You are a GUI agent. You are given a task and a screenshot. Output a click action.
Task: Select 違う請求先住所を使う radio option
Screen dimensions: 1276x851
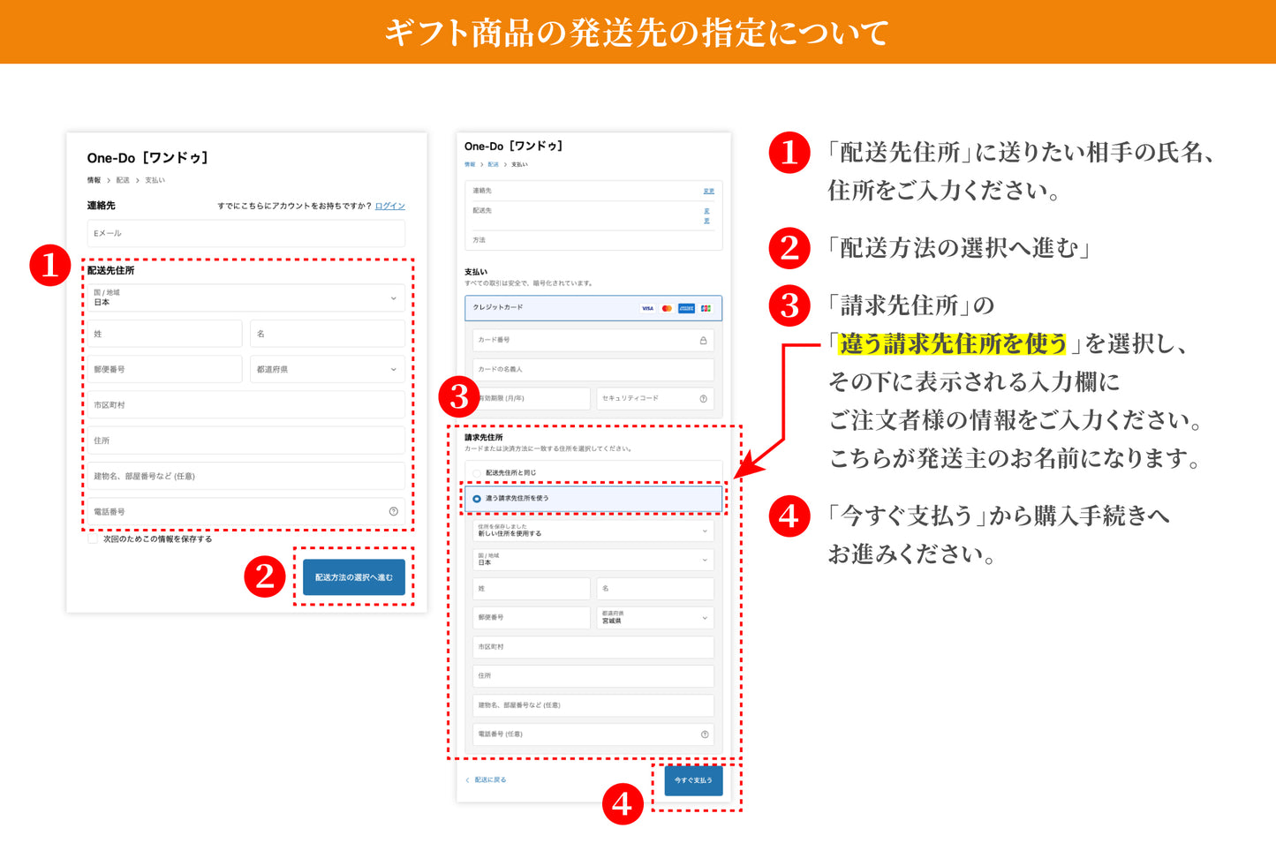coord(477,499)
